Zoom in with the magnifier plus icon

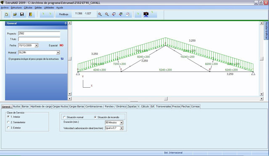[100, 14]
